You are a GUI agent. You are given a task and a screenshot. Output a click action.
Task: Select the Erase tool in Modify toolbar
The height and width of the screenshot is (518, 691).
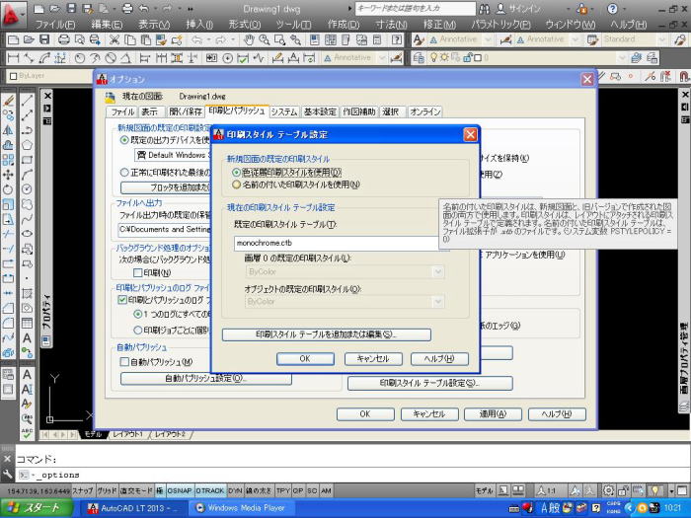pos(8,101)
